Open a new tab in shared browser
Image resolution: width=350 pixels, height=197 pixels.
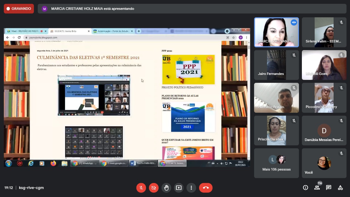tap(139, 31)
